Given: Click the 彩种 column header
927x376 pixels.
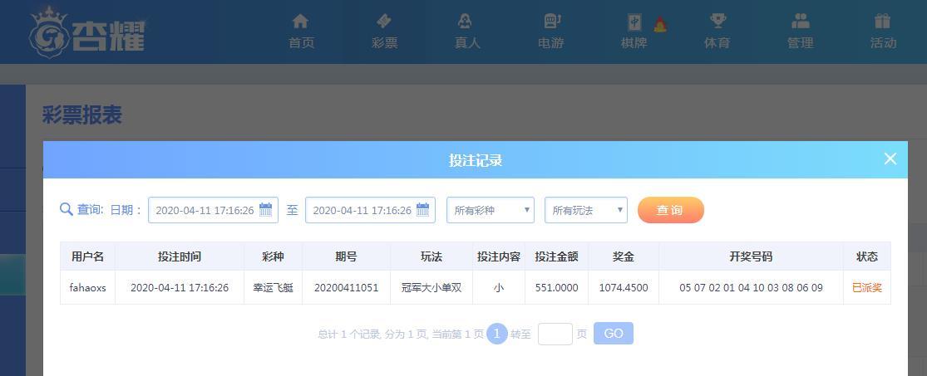Looking at the screenshot, I should coord(273,256).
